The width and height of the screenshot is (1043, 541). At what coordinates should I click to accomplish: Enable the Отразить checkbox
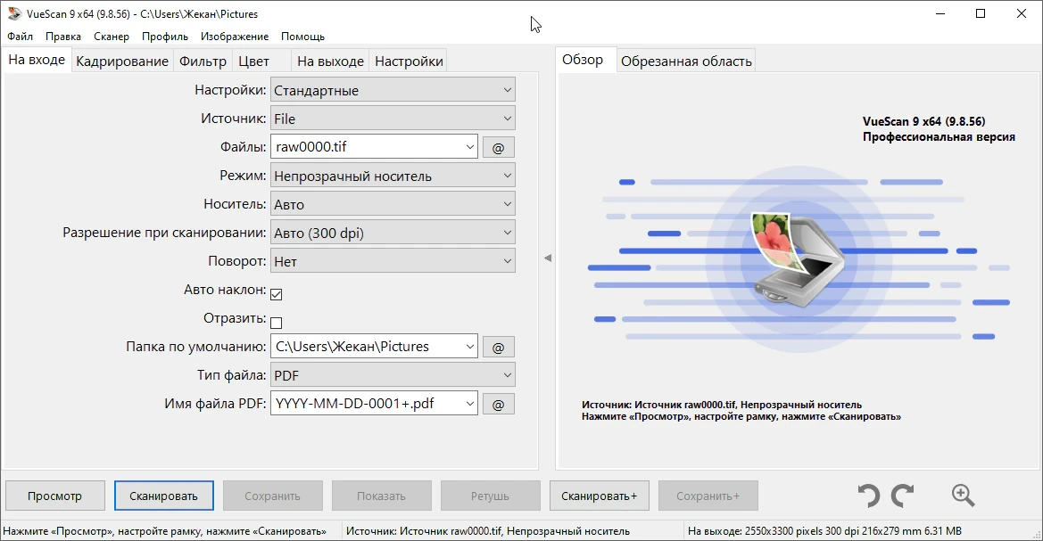276,323
